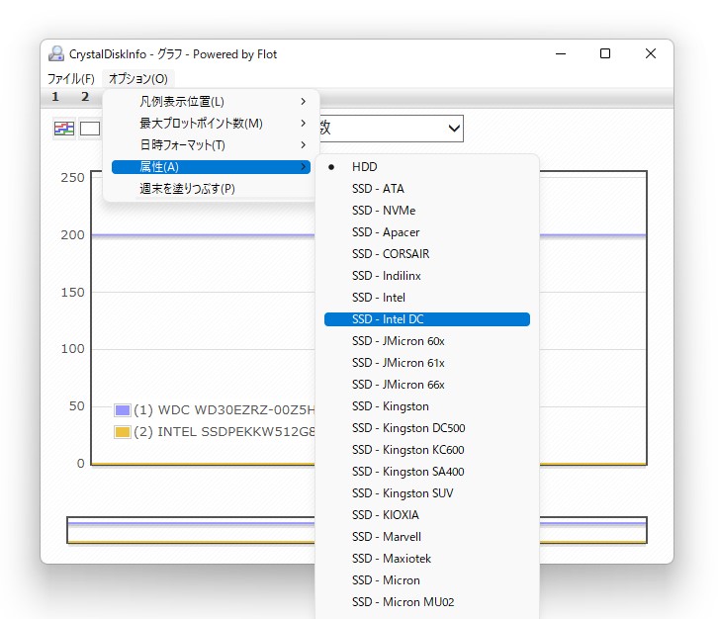718x619 pixels.
Task: Choose the HDD attribute radio option
Action: coord(427,167)
